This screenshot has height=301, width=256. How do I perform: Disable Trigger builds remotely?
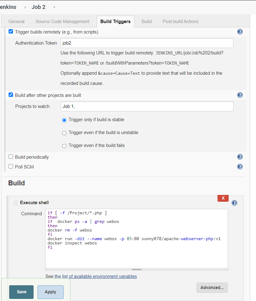(x=10, y=31)
